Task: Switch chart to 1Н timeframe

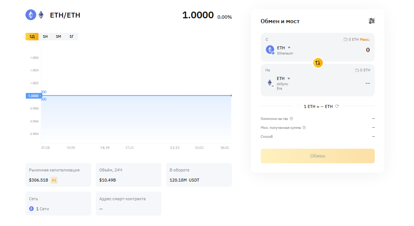Action: tap(45, 36)
